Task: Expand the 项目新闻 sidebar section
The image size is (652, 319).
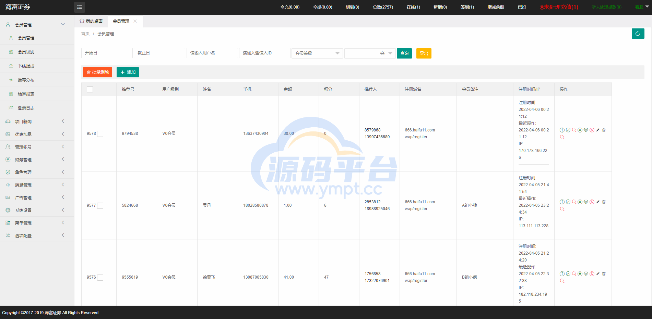Action: tap(37, 122)
